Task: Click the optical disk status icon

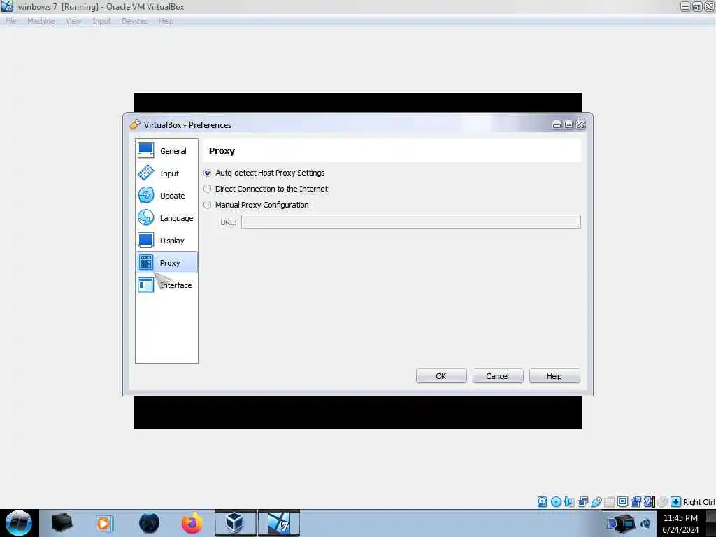Action: [x=556, y=502]
